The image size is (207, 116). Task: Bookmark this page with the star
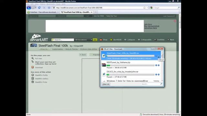[x=145, y=8]
